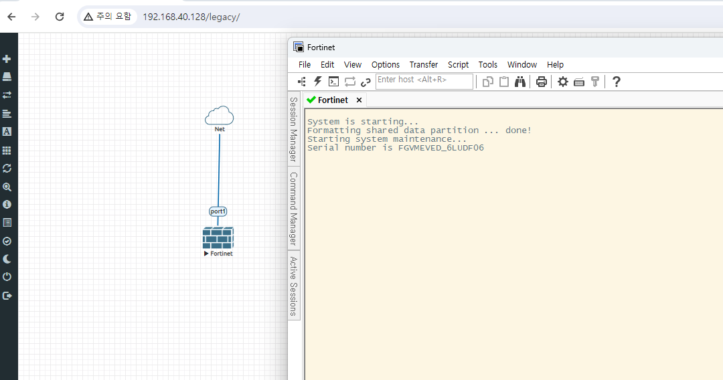
Task: Open the Help menu
Action: (x=555, y=65)
